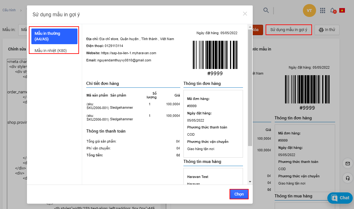Open the VT user avatar menu
354x209 pixels.
point(309,11)
